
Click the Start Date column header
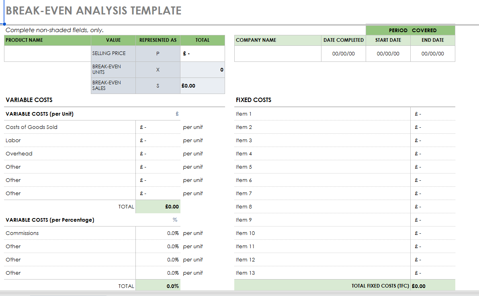[388, 40]
